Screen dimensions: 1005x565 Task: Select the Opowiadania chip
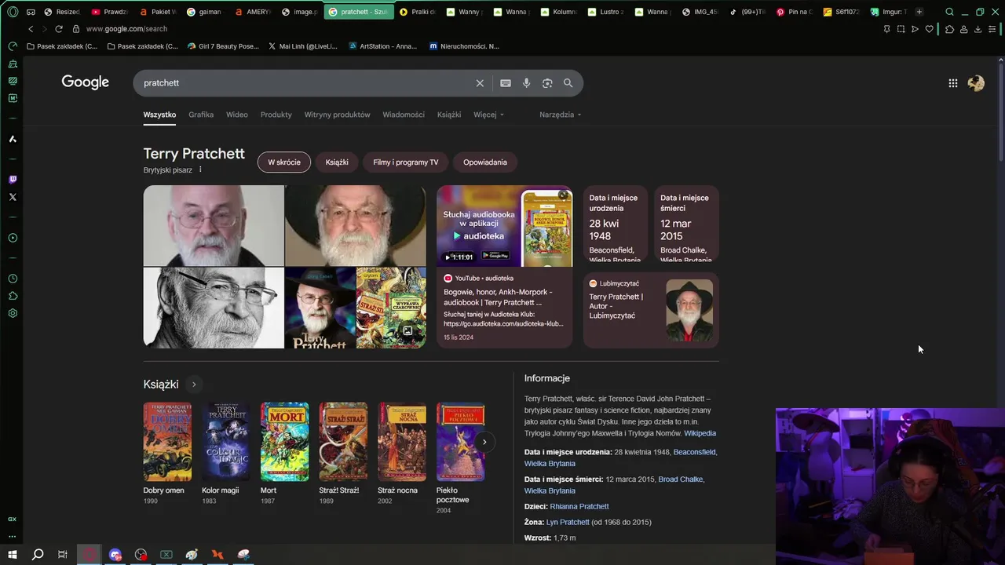485,162
